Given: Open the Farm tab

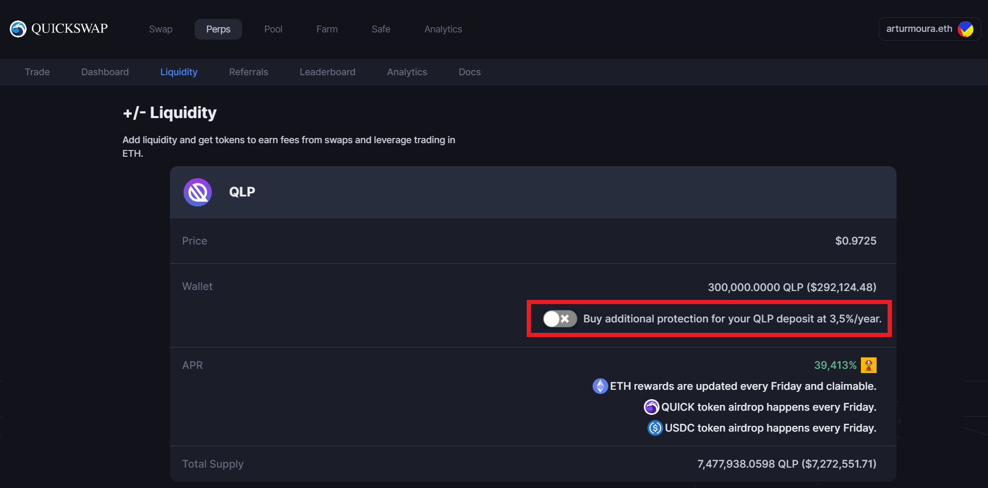Looking at the screenshot, I should click(x=327, y=29).
